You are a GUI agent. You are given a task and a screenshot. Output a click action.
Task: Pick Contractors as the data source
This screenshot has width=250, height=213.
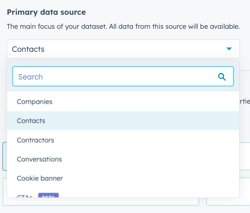(35, 140)
